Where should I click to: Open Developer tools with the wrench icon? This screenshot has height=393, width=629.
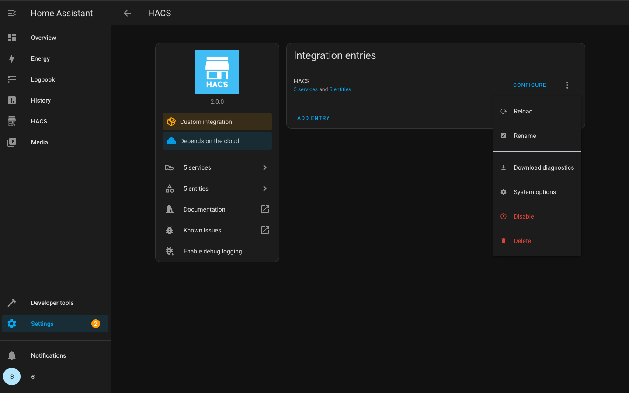[12, 303]
